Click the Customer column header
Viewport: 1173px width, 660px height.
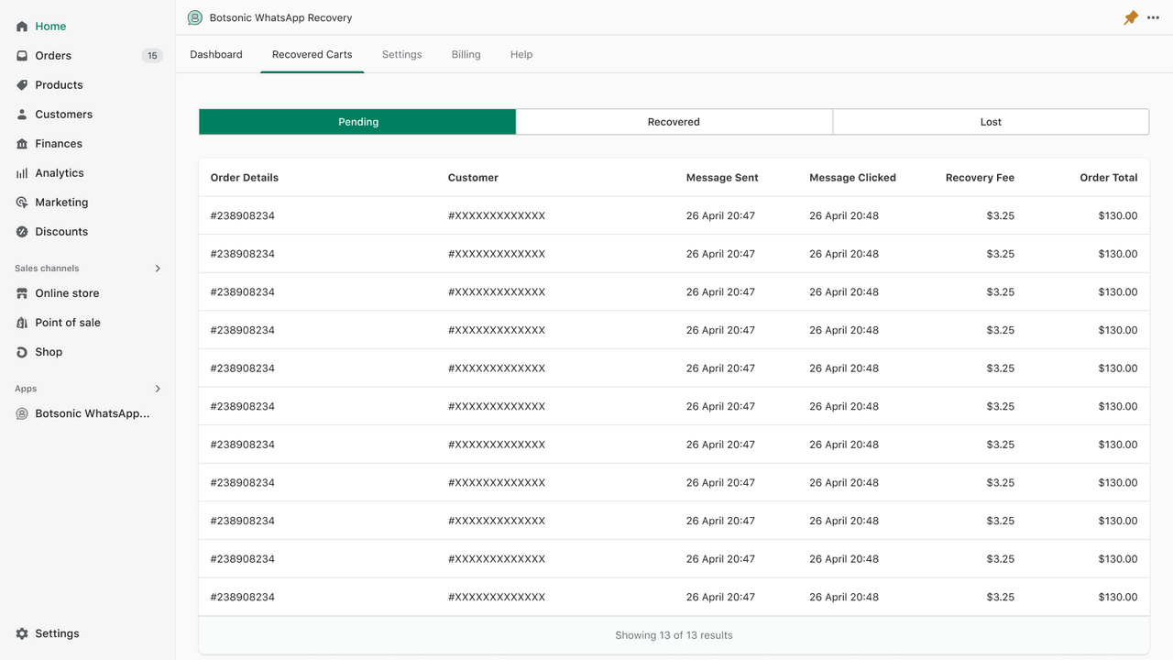click(473, 178)
